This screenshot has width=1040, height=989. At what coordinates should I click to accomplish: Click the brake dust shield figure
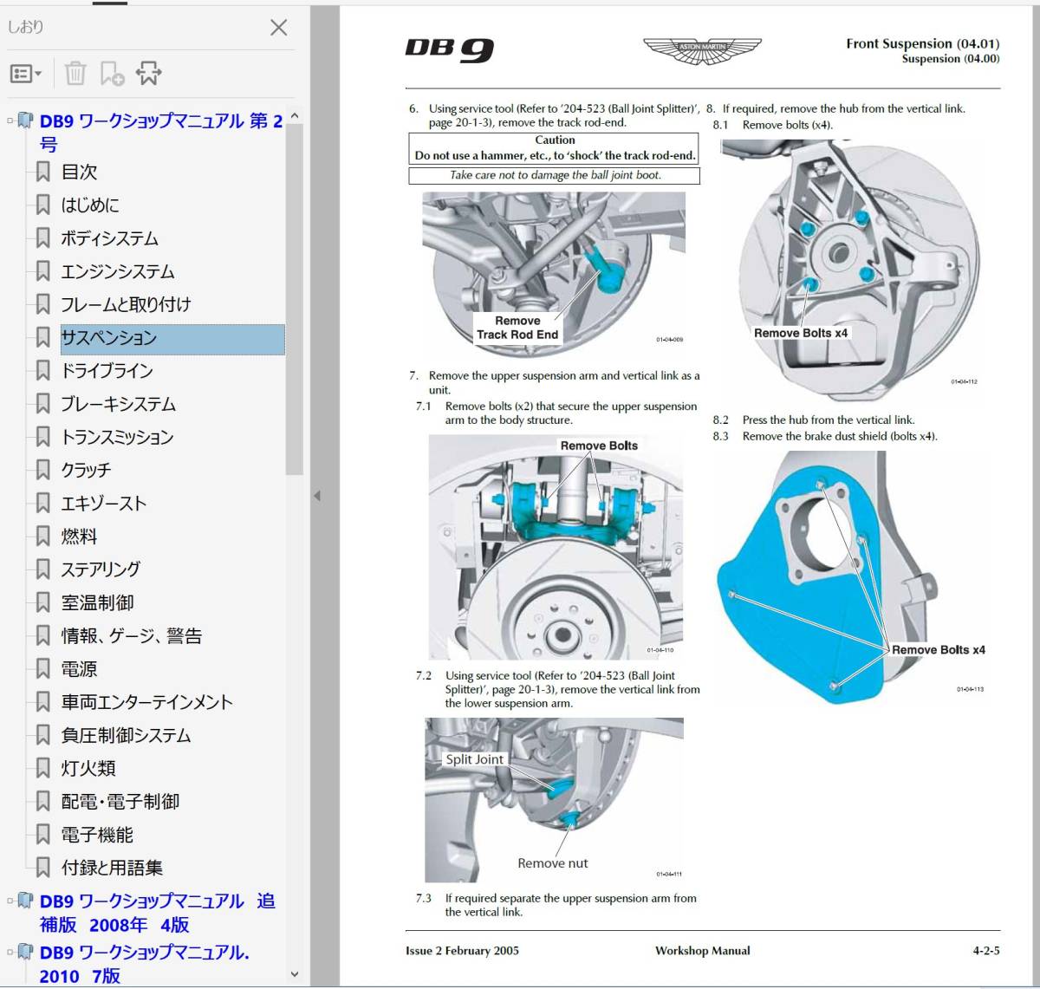(850, 576)
